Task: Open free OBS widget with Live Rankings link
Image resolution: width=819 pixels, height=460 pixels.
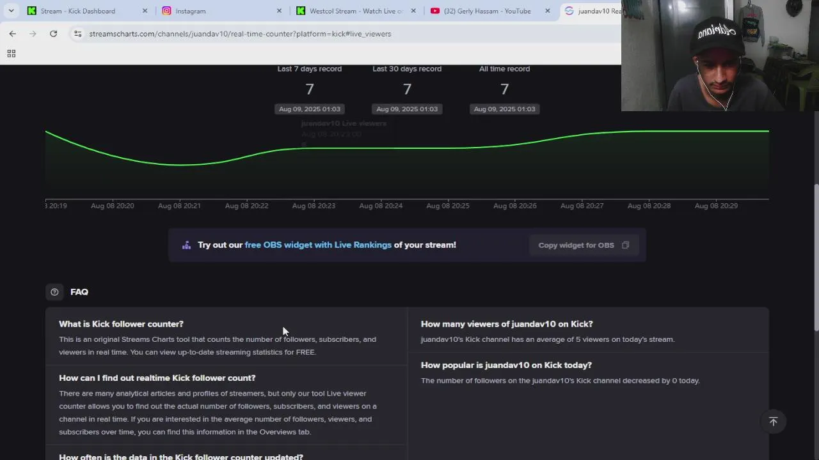Action: [318, 245]
